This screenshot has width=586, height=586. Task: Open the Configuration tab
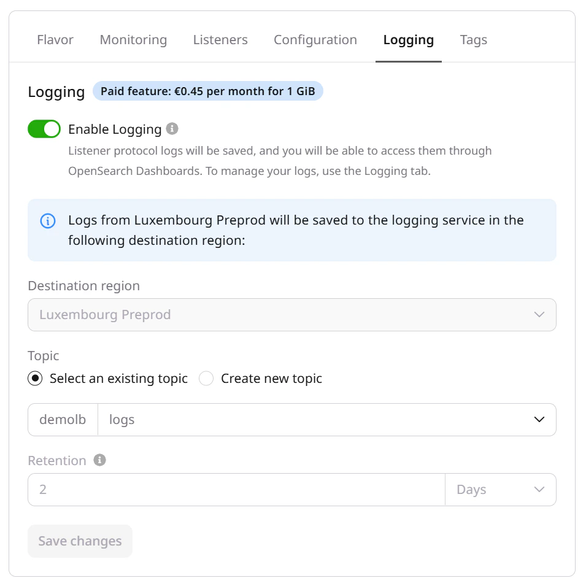[x=315, y=39]
